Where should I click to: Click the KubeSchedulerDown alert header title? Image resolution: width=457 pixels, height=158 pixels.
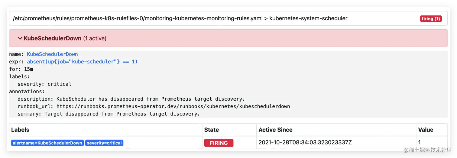(x=52, y=38)
